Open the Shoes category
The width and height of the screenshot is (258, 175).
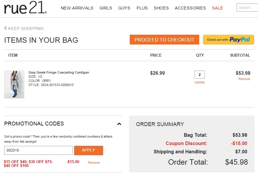click(x=161, y=8)
